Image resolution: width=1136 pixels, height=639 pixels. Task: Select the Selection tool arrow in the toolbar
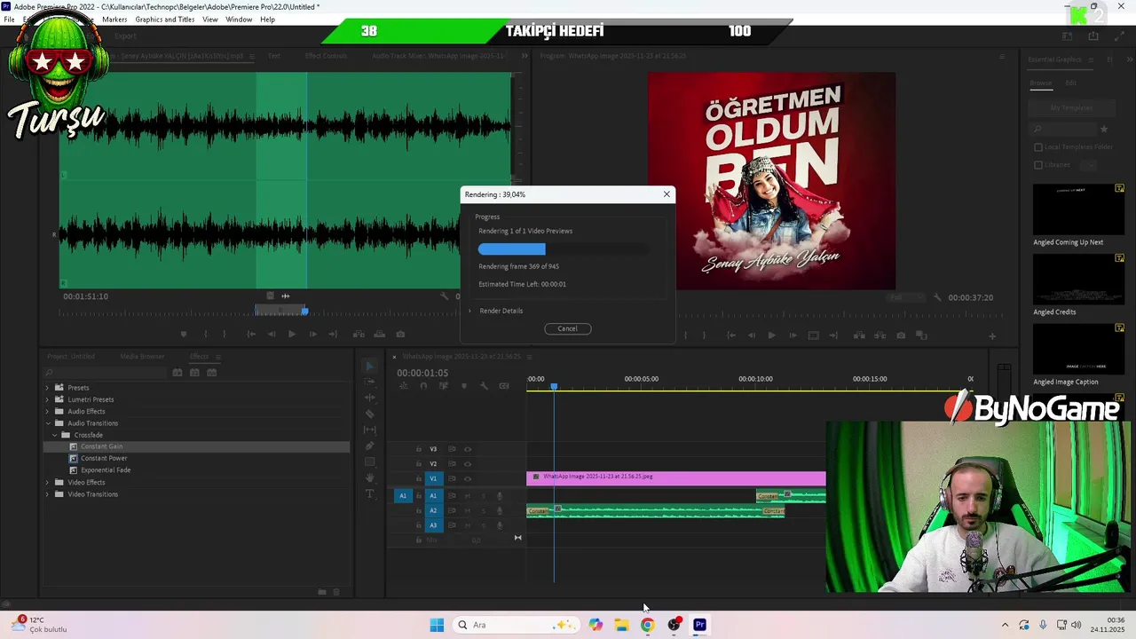(370, 366)
